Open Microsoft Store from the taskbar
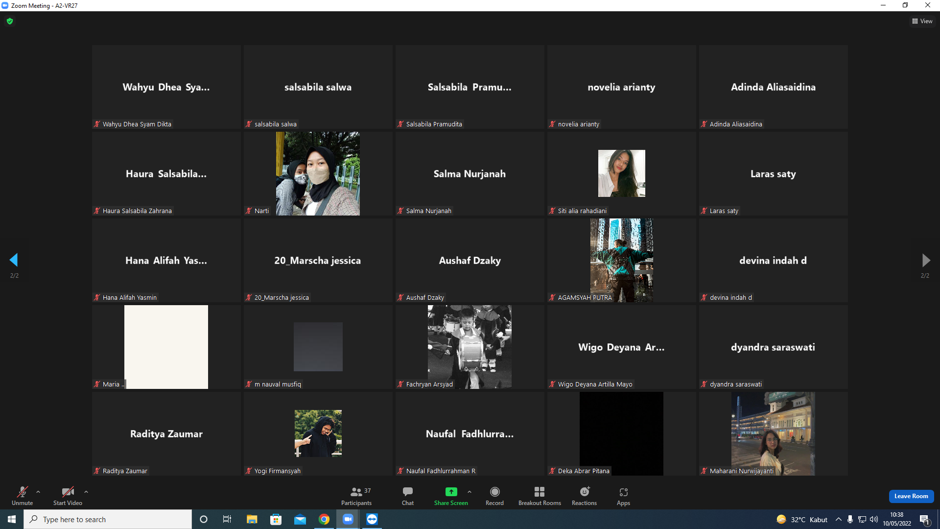The width and height of the screenshot is (940, 529). coord(276,519)
